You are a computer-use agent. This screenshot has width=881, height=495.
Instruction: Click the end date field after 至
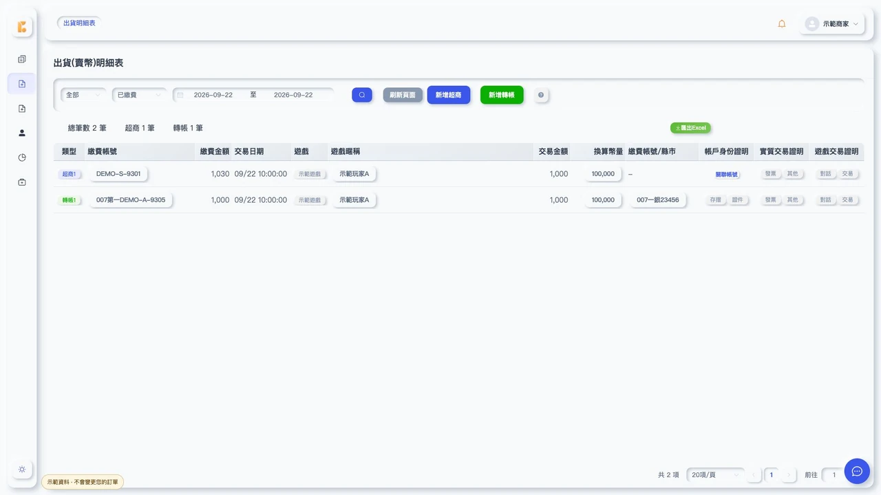(x=293, y=95)
